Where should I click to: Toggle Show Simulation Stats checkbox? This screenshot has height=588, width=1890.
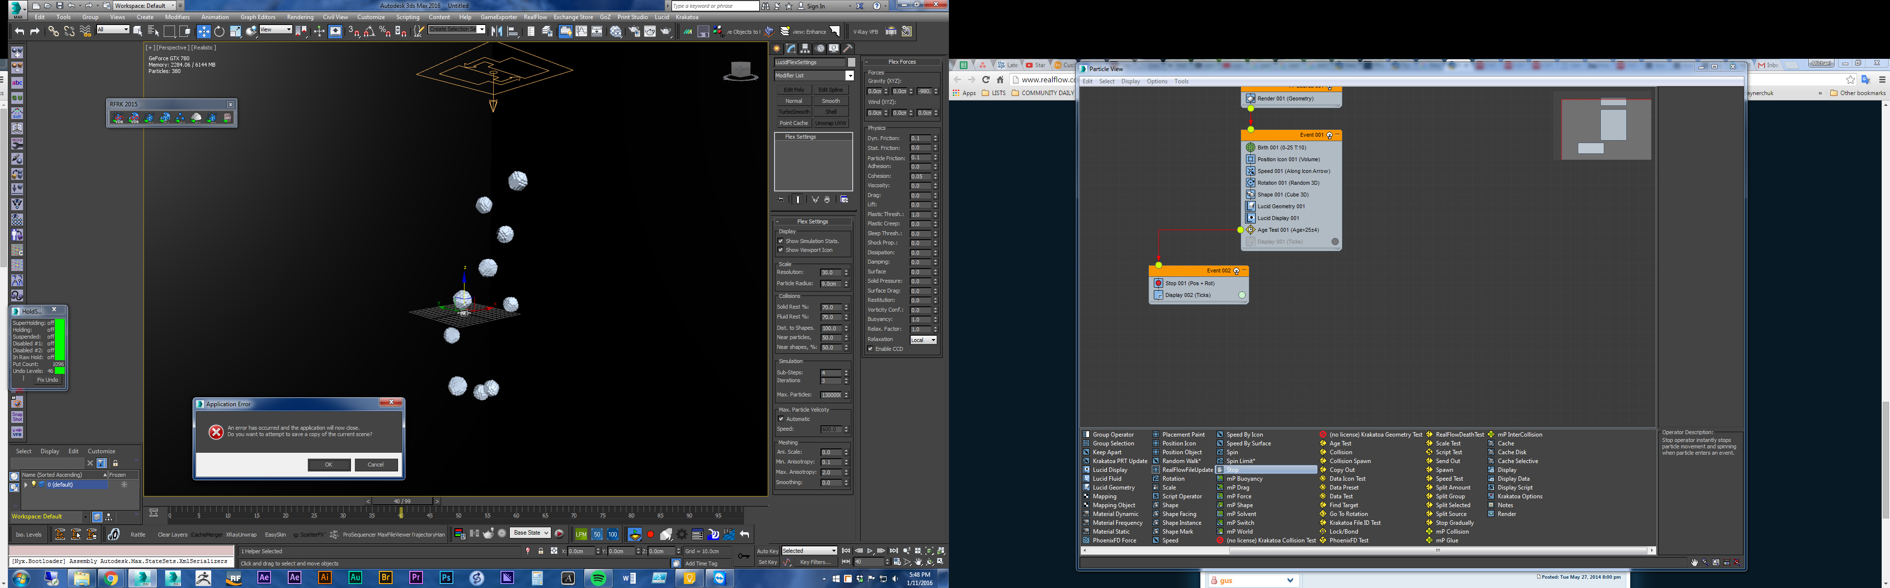click(781, 241)
